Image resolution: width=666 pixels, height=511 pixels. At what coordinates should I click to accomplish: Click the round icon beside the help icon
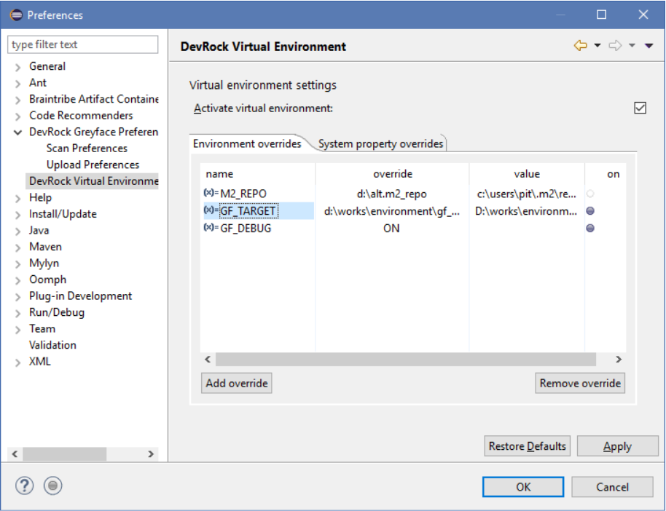click(52, 486)
